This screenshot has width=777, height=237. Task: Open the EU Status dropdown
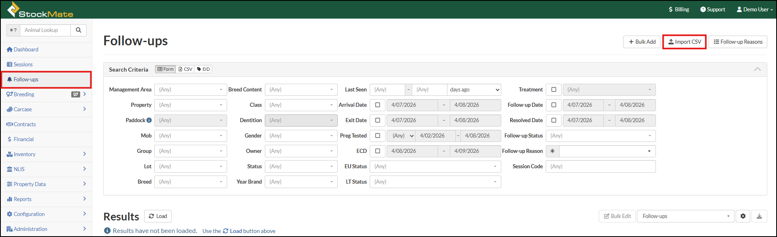[x=435, y=166]
